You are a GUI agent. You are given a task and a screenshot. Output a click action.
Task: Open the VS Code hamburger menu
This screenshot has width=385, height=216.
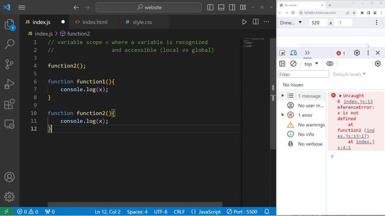(22, 7)
